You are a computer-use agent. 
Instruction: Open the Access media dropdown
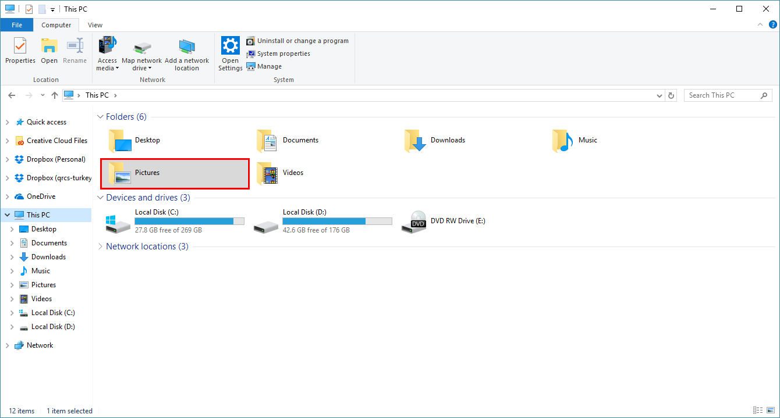pos(108,68)
